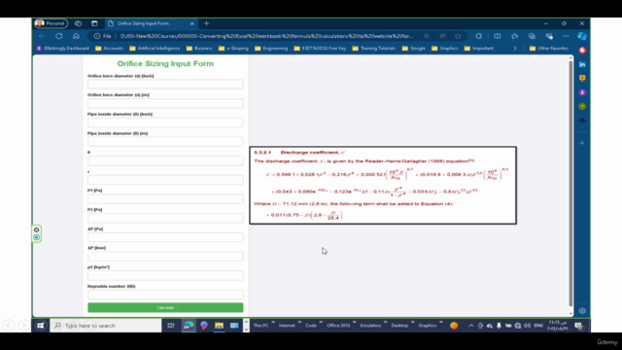
Task: Open the extensions icon in toolbar
Action: coord(479,36)
